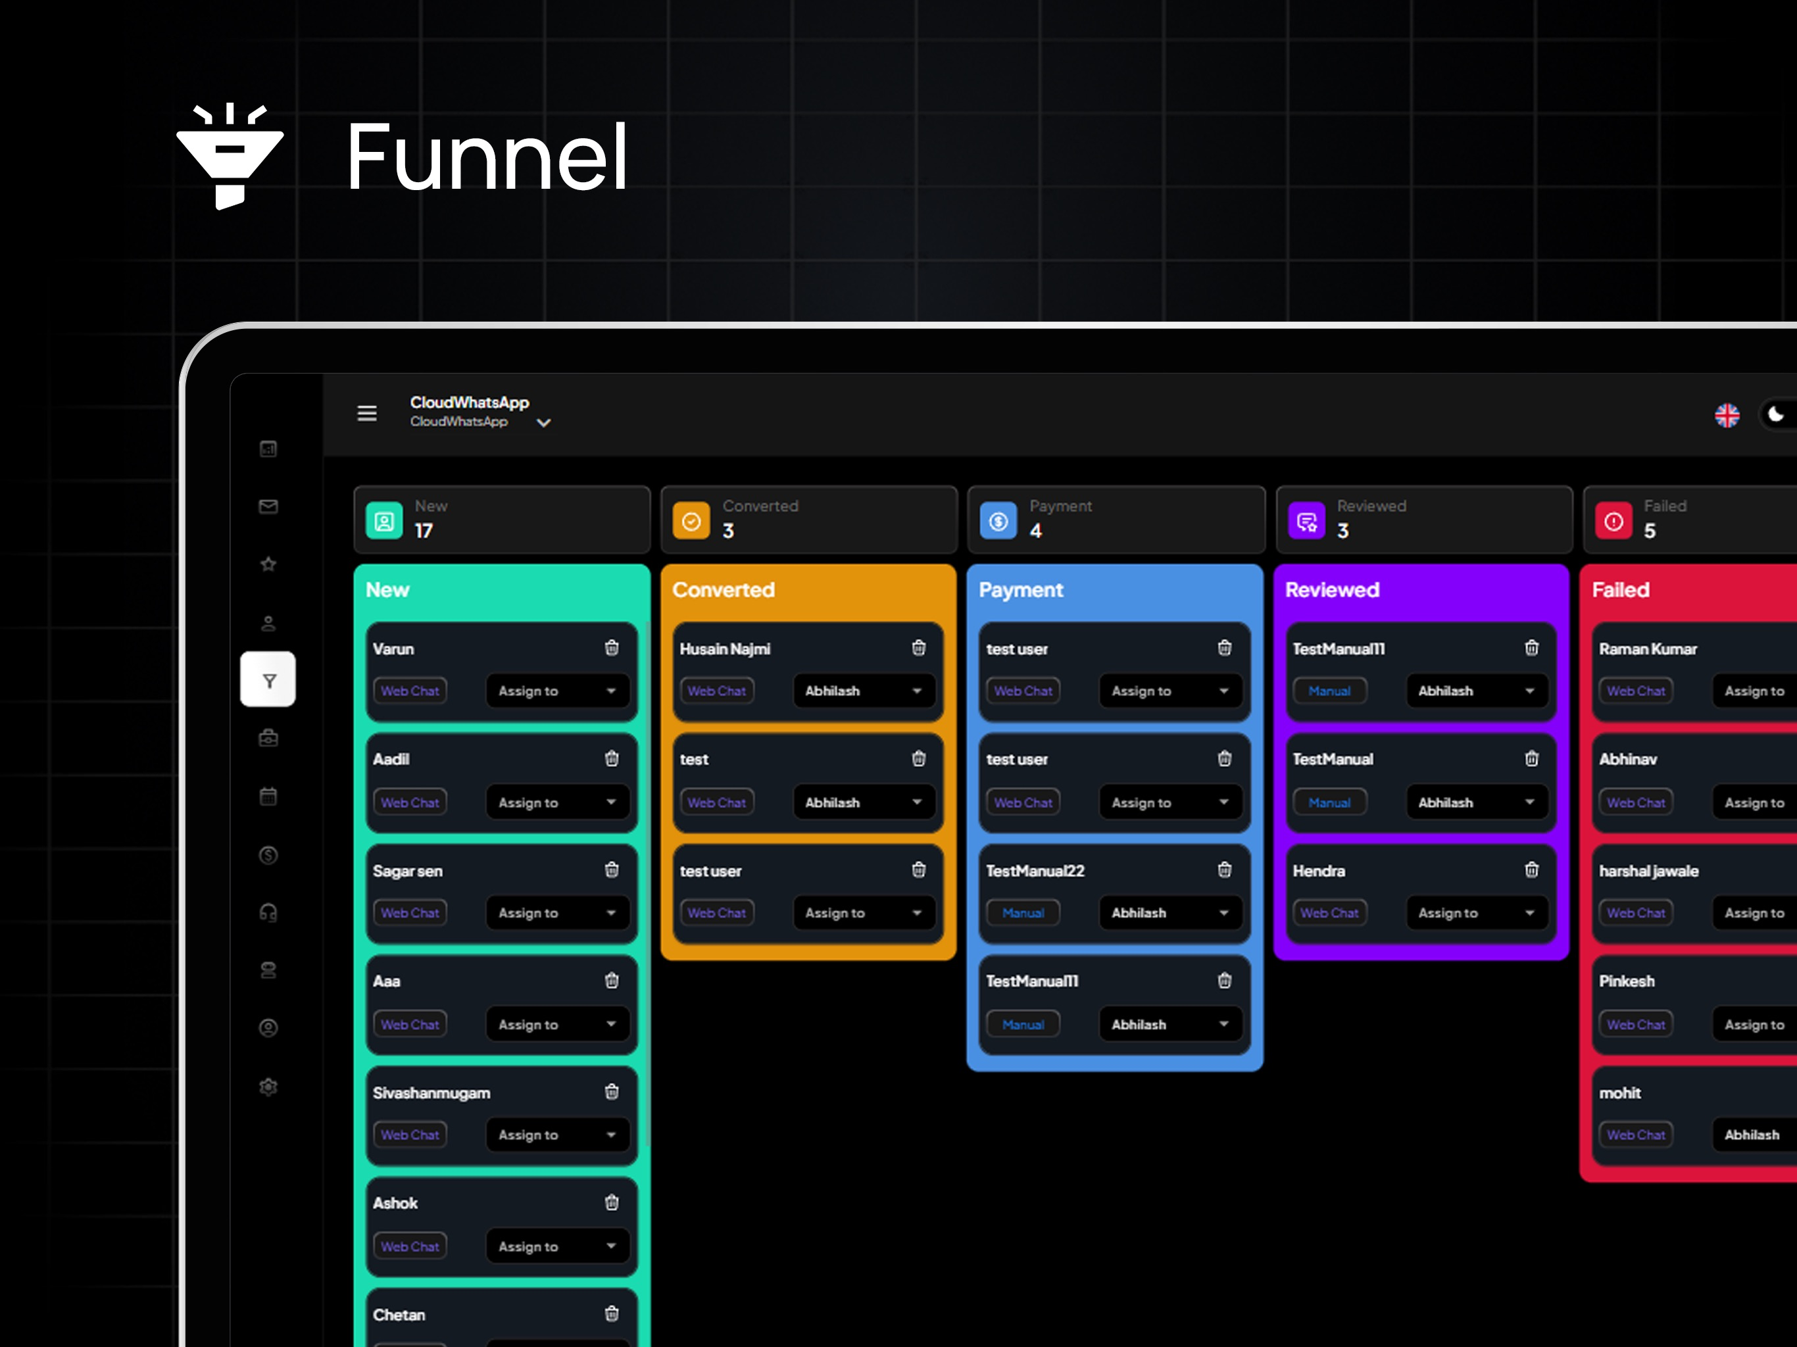Open the settings gear sidebar icon

(x=268, y=1087)
